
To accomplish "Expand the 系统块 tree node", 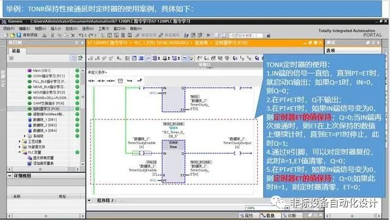I will coord(24,136).
